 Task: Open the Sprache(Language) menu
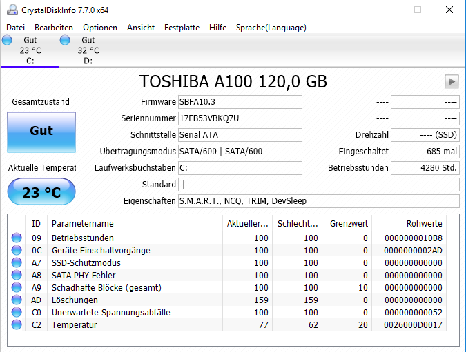point(271,28)
